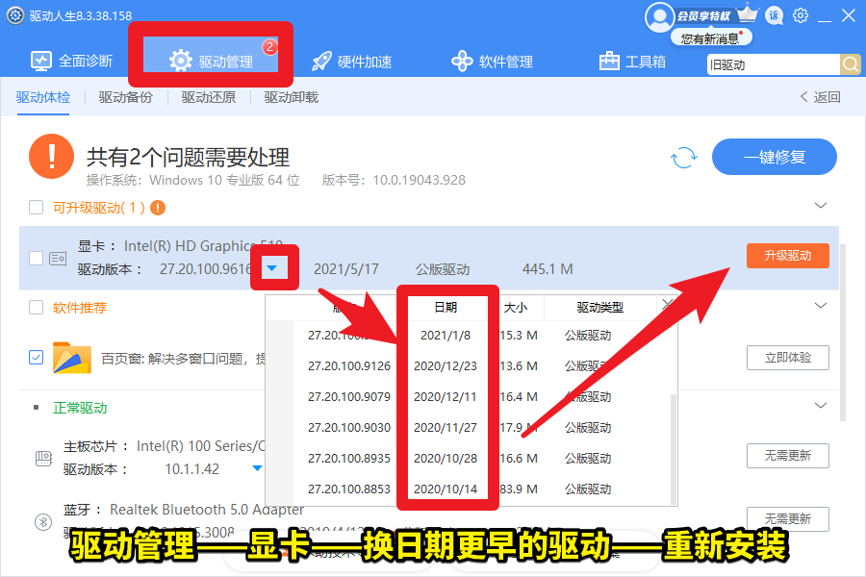Screen dimensions: 866x577
Task: Collapse the 正常驱动 section chevron
Action: [821, 405]
